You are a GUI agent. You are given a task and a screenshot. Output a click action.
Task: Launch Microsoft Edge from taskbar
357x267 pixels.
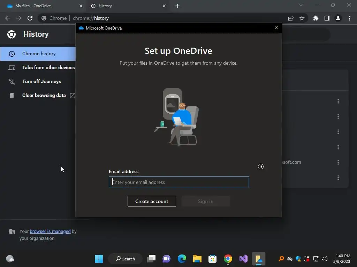coord(182,259)
